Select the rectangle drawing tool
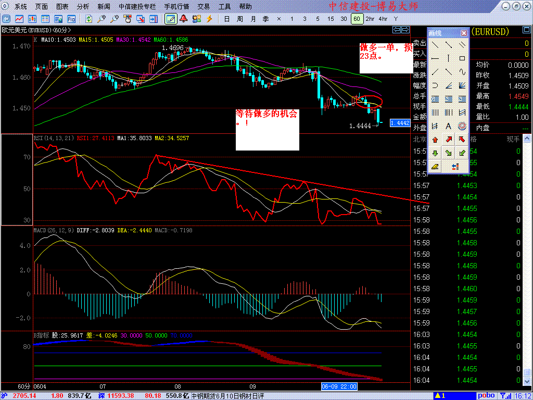 [462, 58]
